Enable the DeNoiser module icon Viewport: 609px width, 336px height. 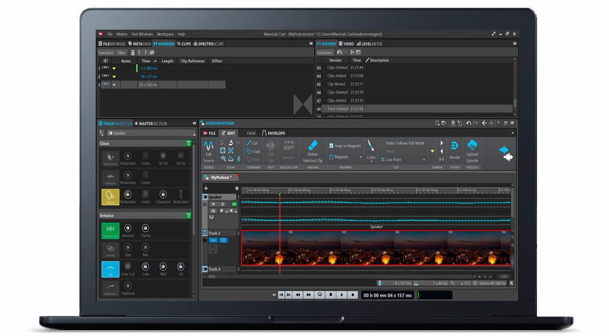point(110,178)
